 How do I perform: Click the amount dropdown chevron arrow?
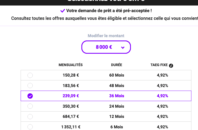pyautogui.click(x=123, y=47)
